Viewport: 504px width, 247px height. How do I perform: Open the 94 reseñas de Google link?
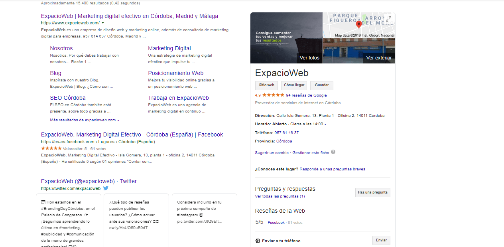coord(306,95)
